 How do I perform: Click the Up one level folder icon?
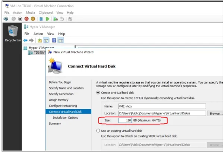coord(40,41)
